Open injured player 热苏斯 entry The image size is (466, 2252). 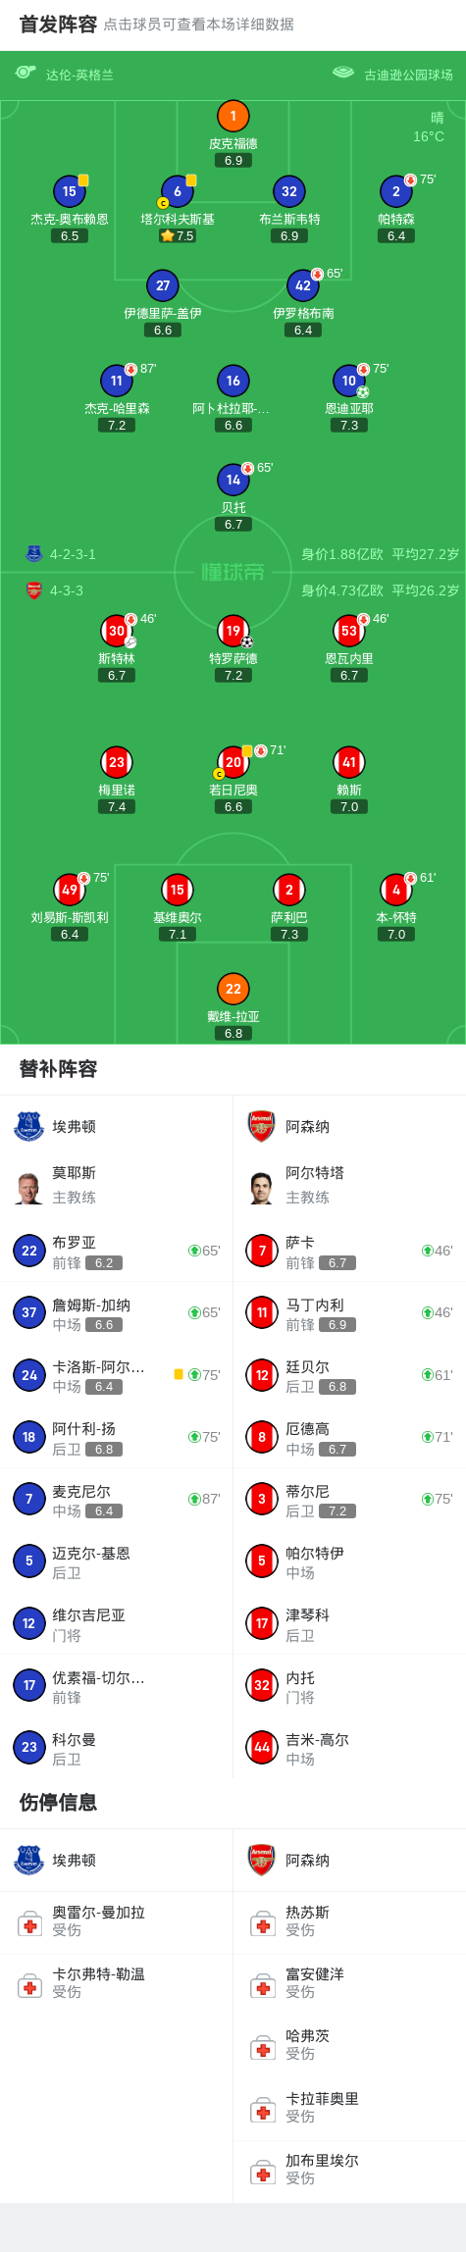(x=349, y=1921)
